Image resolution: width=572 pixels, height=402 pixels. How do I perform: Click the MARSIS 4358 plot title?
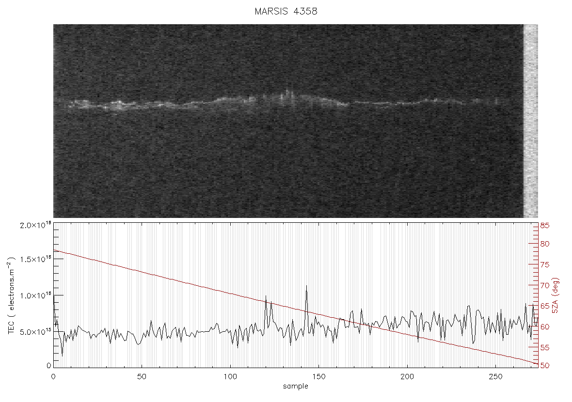[286, 11]
